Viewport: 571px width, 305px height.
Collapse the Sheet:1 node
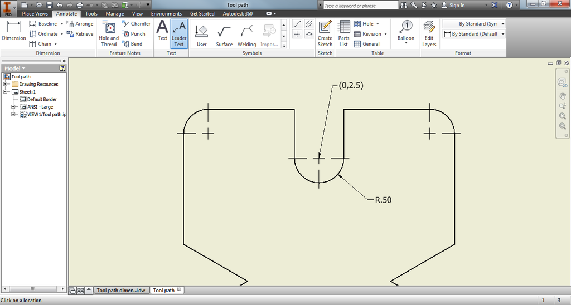tap(6, 92)
